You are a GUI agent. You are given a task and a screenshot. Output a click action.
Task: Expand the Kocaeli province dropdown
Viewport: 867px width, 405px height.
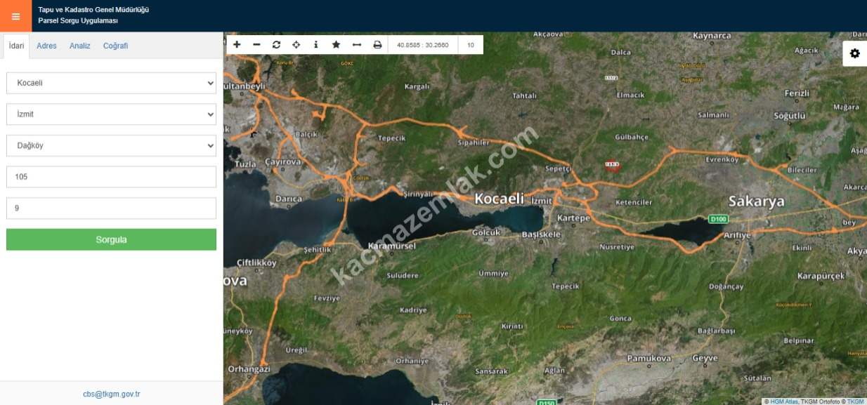(x=111, y=83)
